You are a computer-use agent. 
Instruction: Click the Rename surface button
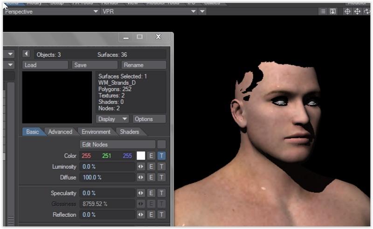[x=144, y=65]
